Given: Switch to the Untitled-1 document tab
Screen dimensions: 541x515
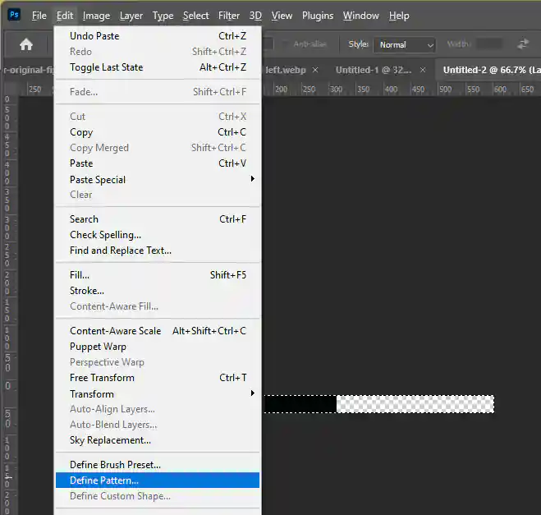Looking at the screenshot, I should click(374, 70).
